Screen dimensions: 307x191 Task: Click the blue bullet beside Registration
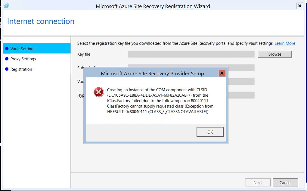7,69
